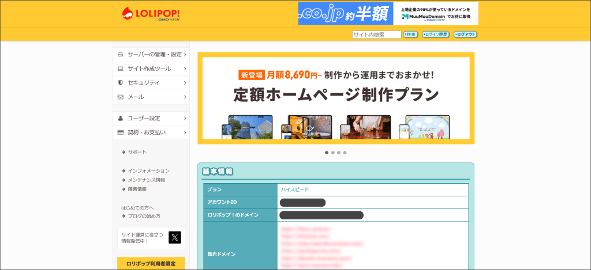Image resolution: width=591 pixels, height=270 pixels.
Task: Open サイト作成ツール menu
Action: click(151, 69)
